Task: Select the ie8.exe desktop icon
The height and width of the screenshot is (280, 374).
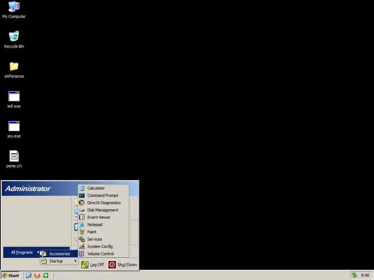Action: [x=14, y=100]
